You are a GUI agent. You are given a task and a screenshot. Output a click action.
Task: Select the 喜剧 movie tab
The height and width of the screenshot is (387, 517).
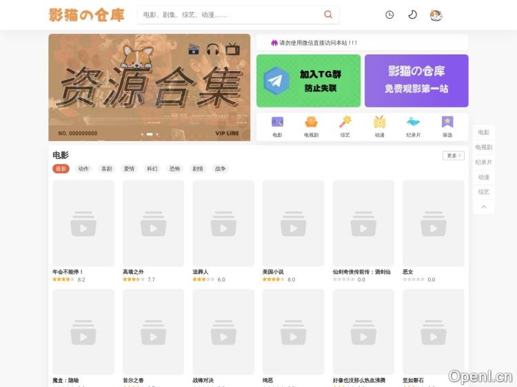pos(106,169)
